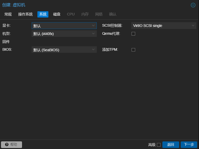The image size is (199, 149).
Task: Enable the 添加TPM checkbox
Action: tap(133, 50)
